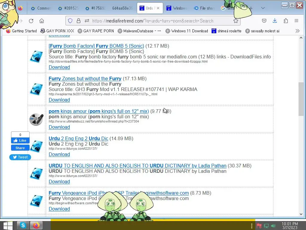Switch to Firefox on the taskbar

[36, 226]
